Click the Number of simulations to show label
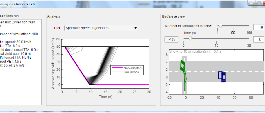The height and width of the screenshot is (113, 265). (x=188, y=26)
